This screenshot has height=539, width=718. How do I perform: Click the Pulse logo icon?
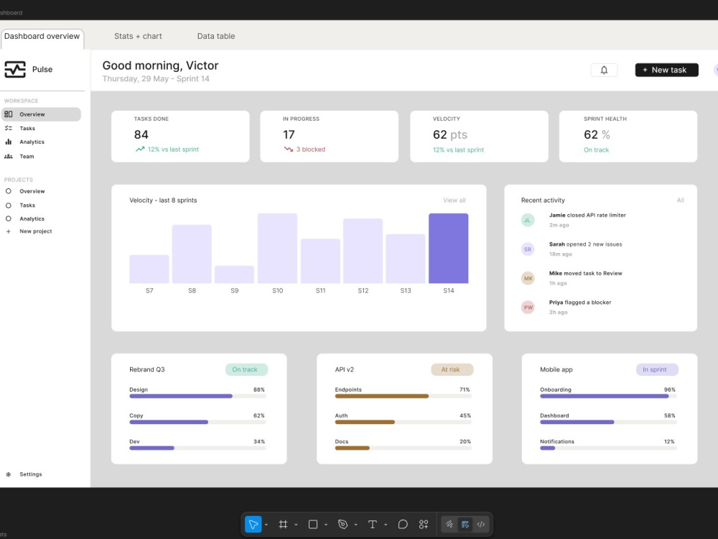(15, 69)
